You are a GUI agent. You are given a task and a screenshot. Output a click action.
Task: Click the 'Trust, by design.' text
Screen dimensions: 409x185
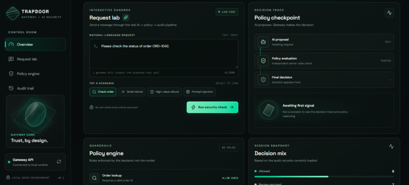(x=29, y=140)
